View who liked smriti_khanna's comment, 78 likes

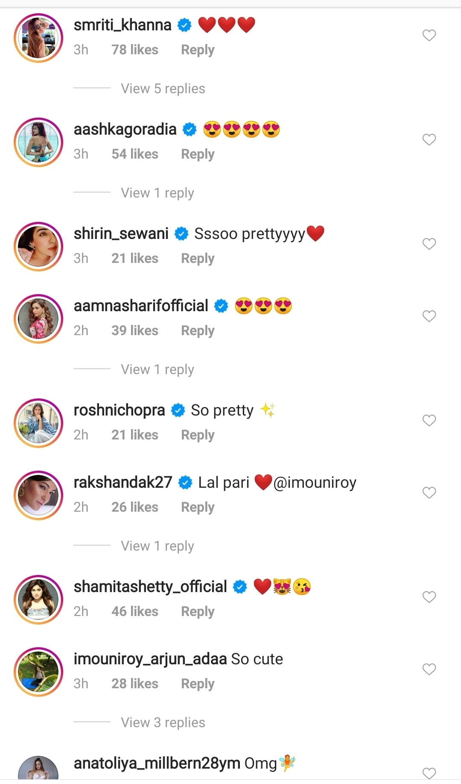[x=134, y=50]
